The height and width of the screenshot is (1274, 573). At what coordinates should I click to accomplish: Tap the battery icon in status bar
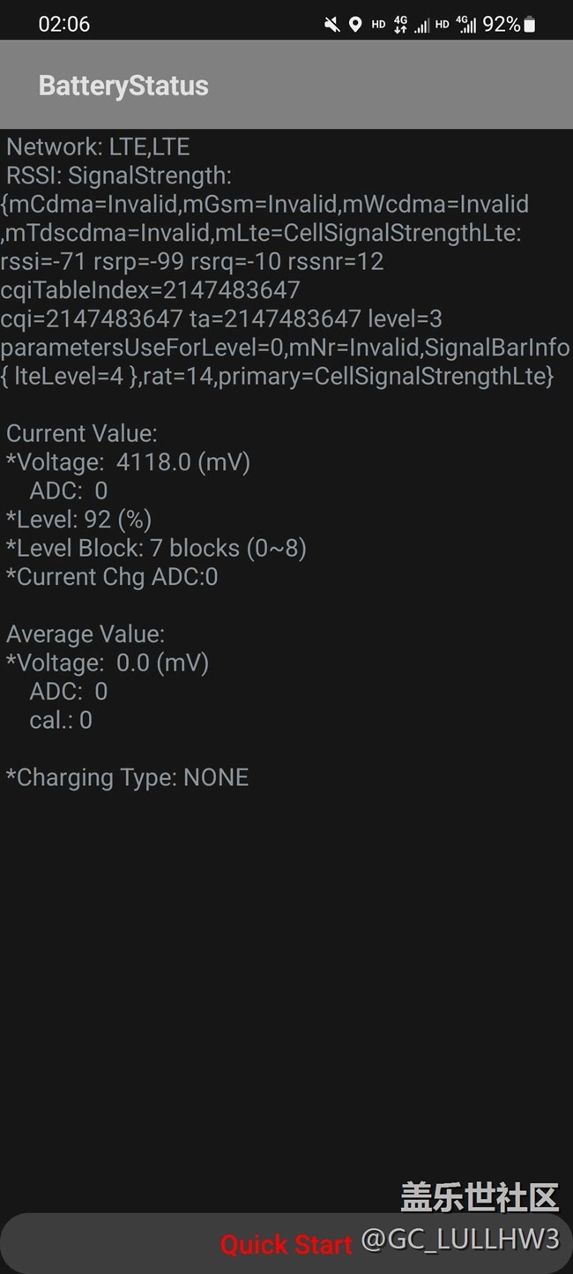(x=530, y=25)
